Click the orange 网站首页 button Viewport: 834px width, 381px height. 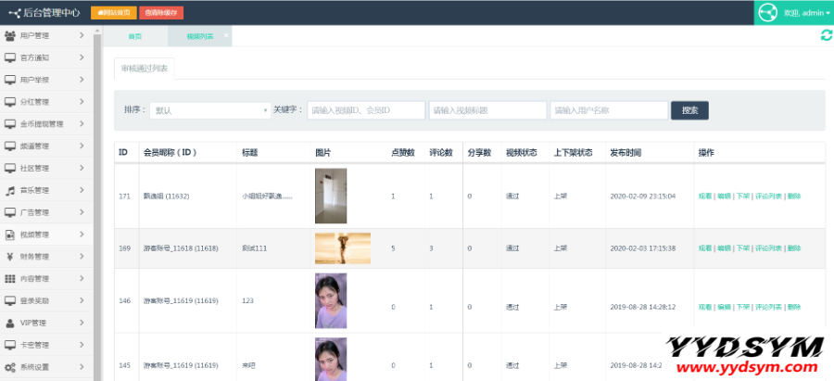point(113,13)
